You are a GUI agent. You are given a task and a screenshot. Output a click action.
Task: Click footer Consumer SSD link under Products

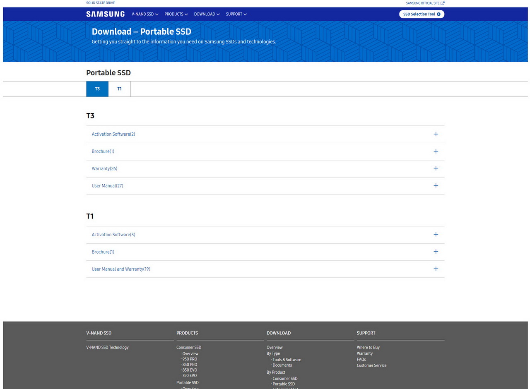click(189, 347)
